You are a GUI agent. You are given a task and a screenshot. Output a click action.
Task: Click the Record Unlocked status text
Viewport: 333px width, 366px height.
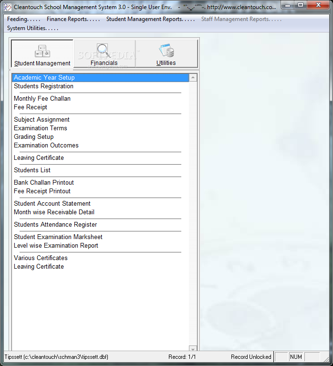(251, 357)
